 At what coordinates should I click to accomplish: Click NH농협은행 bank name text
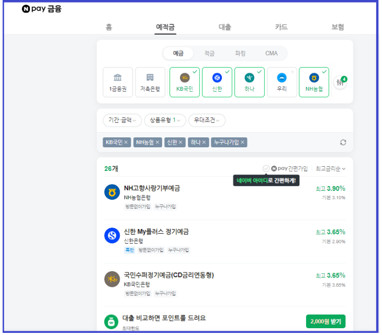[x=137, y=198]
